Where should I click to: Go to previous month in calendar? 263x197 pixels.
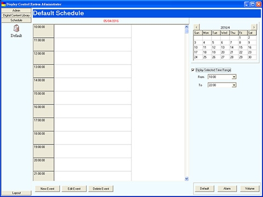197,27
